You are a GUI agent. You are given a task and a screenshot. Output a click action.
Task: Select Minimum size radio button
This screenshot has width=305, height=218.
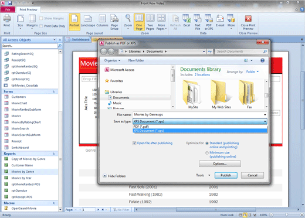[x=207, y=153]
